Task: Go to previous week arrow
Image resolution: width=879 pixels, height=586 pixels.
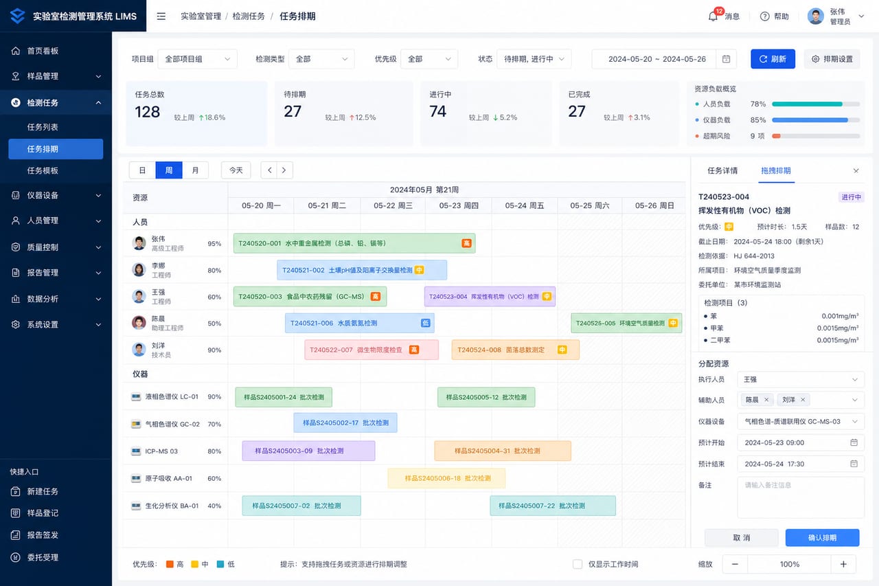Action: coord(270,170)
